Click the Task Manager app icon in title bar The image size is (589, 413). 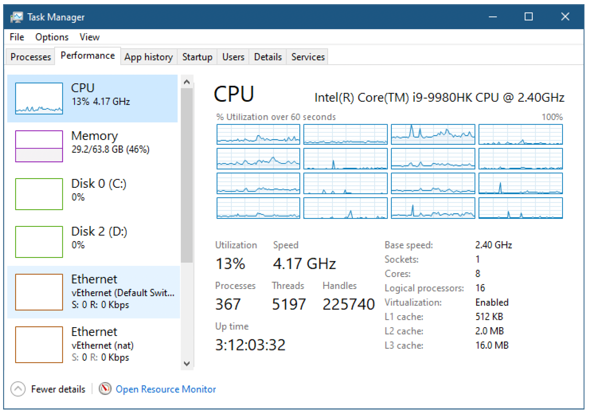tap(16, 17)
